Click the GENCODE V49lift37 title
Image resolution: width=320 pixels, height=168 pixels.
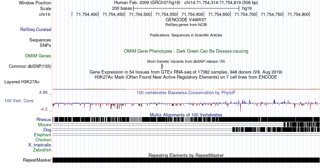coord(186,20)
